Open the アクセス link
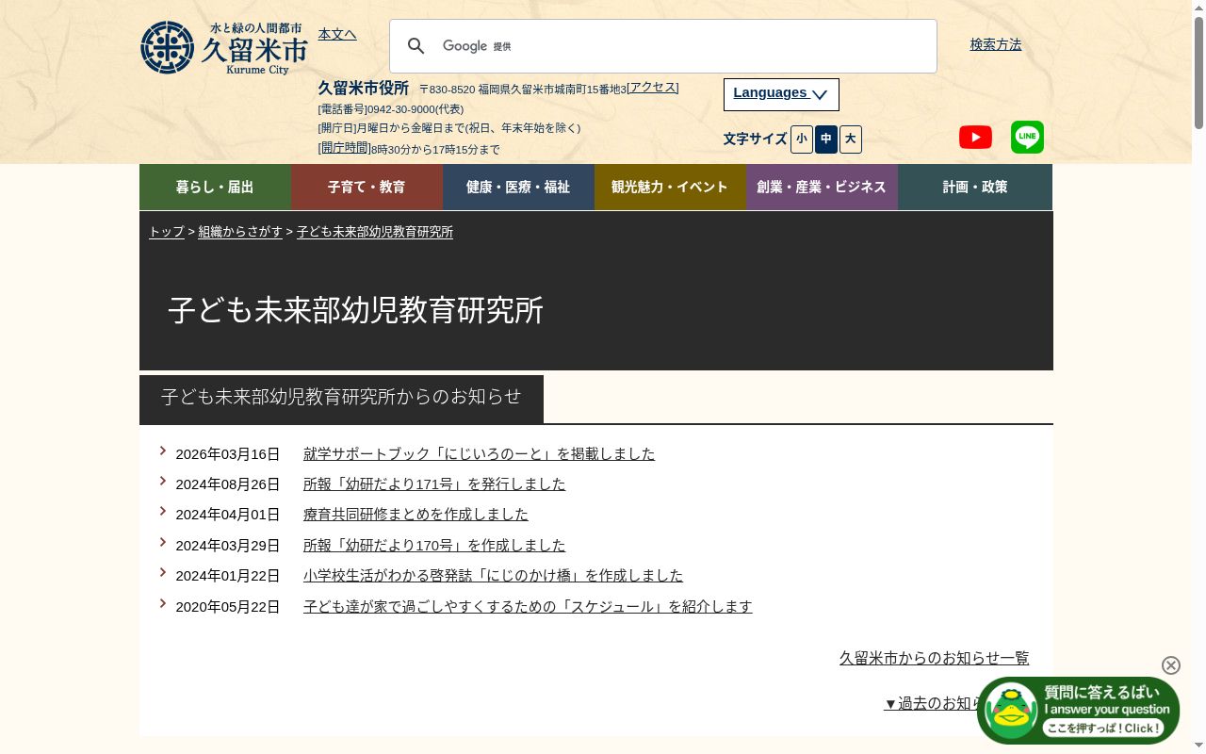The image size is (1206, 754). point(653,87)
